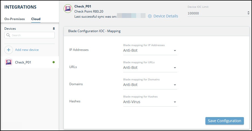The image size is (252, 131).
Task: Click the device search input field
Action: tap(32, 35)
